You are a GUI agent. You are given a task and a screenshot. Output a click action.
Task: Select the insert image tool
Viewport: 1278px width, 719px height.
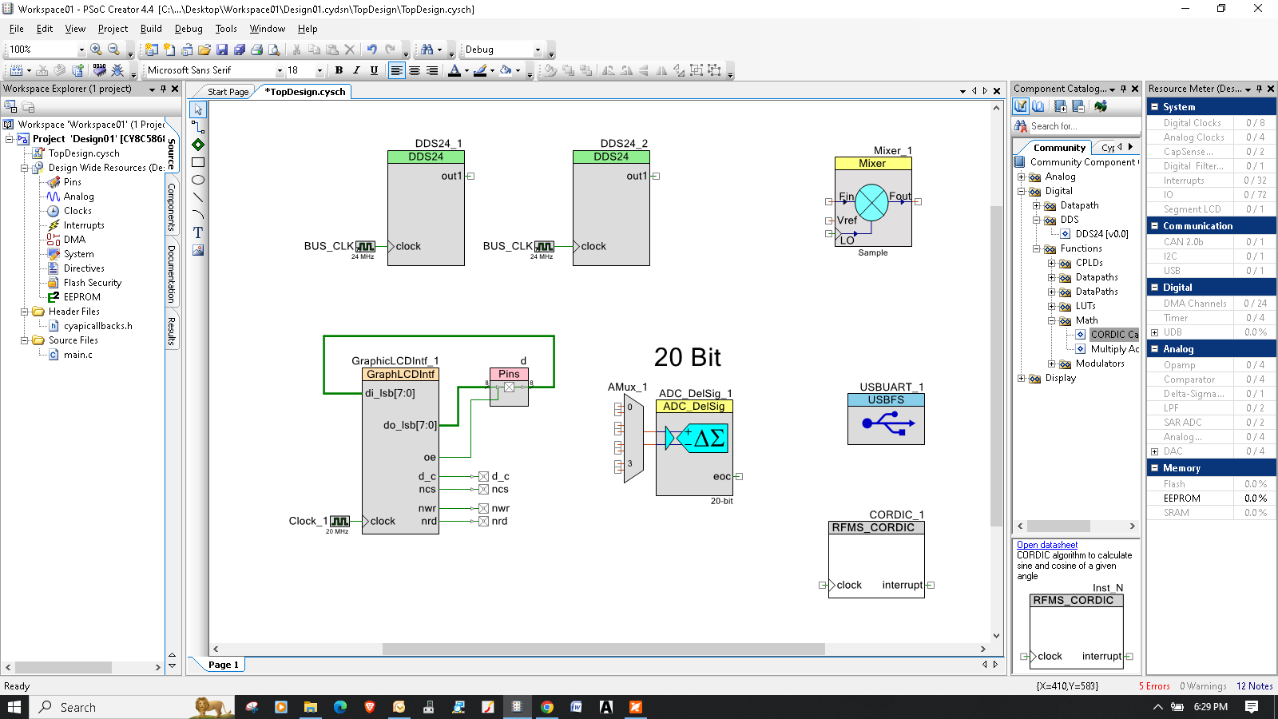pos(198,250)
